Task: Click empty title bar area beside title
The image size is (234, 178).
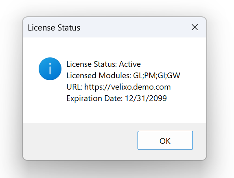Action: [x=134, y=27]
